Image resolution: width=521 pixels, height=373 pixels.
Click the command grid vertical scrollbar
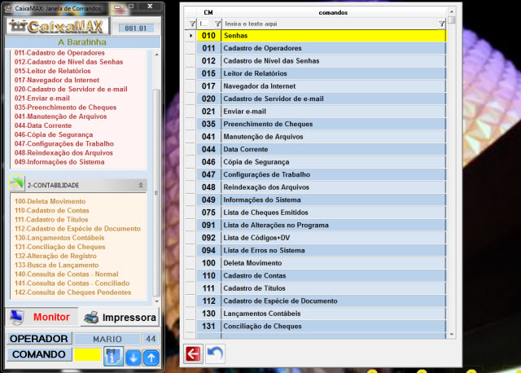pos(451,179)
